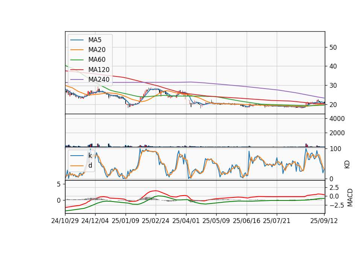Click the 25/04/01 date label
Screen dimensions: 361x260
(186, 221)
